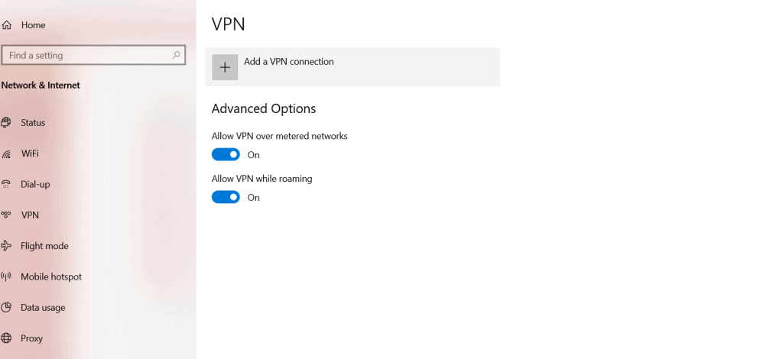Click the Home house icon
Image resolution: width=783 pixels, height=359 pixels.
click(x=6, y=25)
